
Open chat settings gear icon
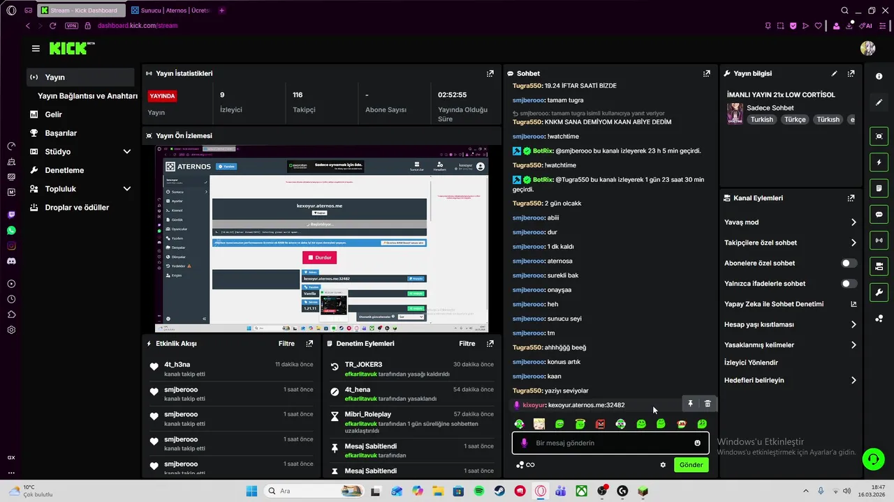pyautogui.click(x=663, y=465)
